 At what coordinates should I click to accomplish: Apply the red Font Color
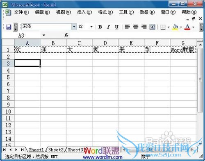click(x=187, y=27)
